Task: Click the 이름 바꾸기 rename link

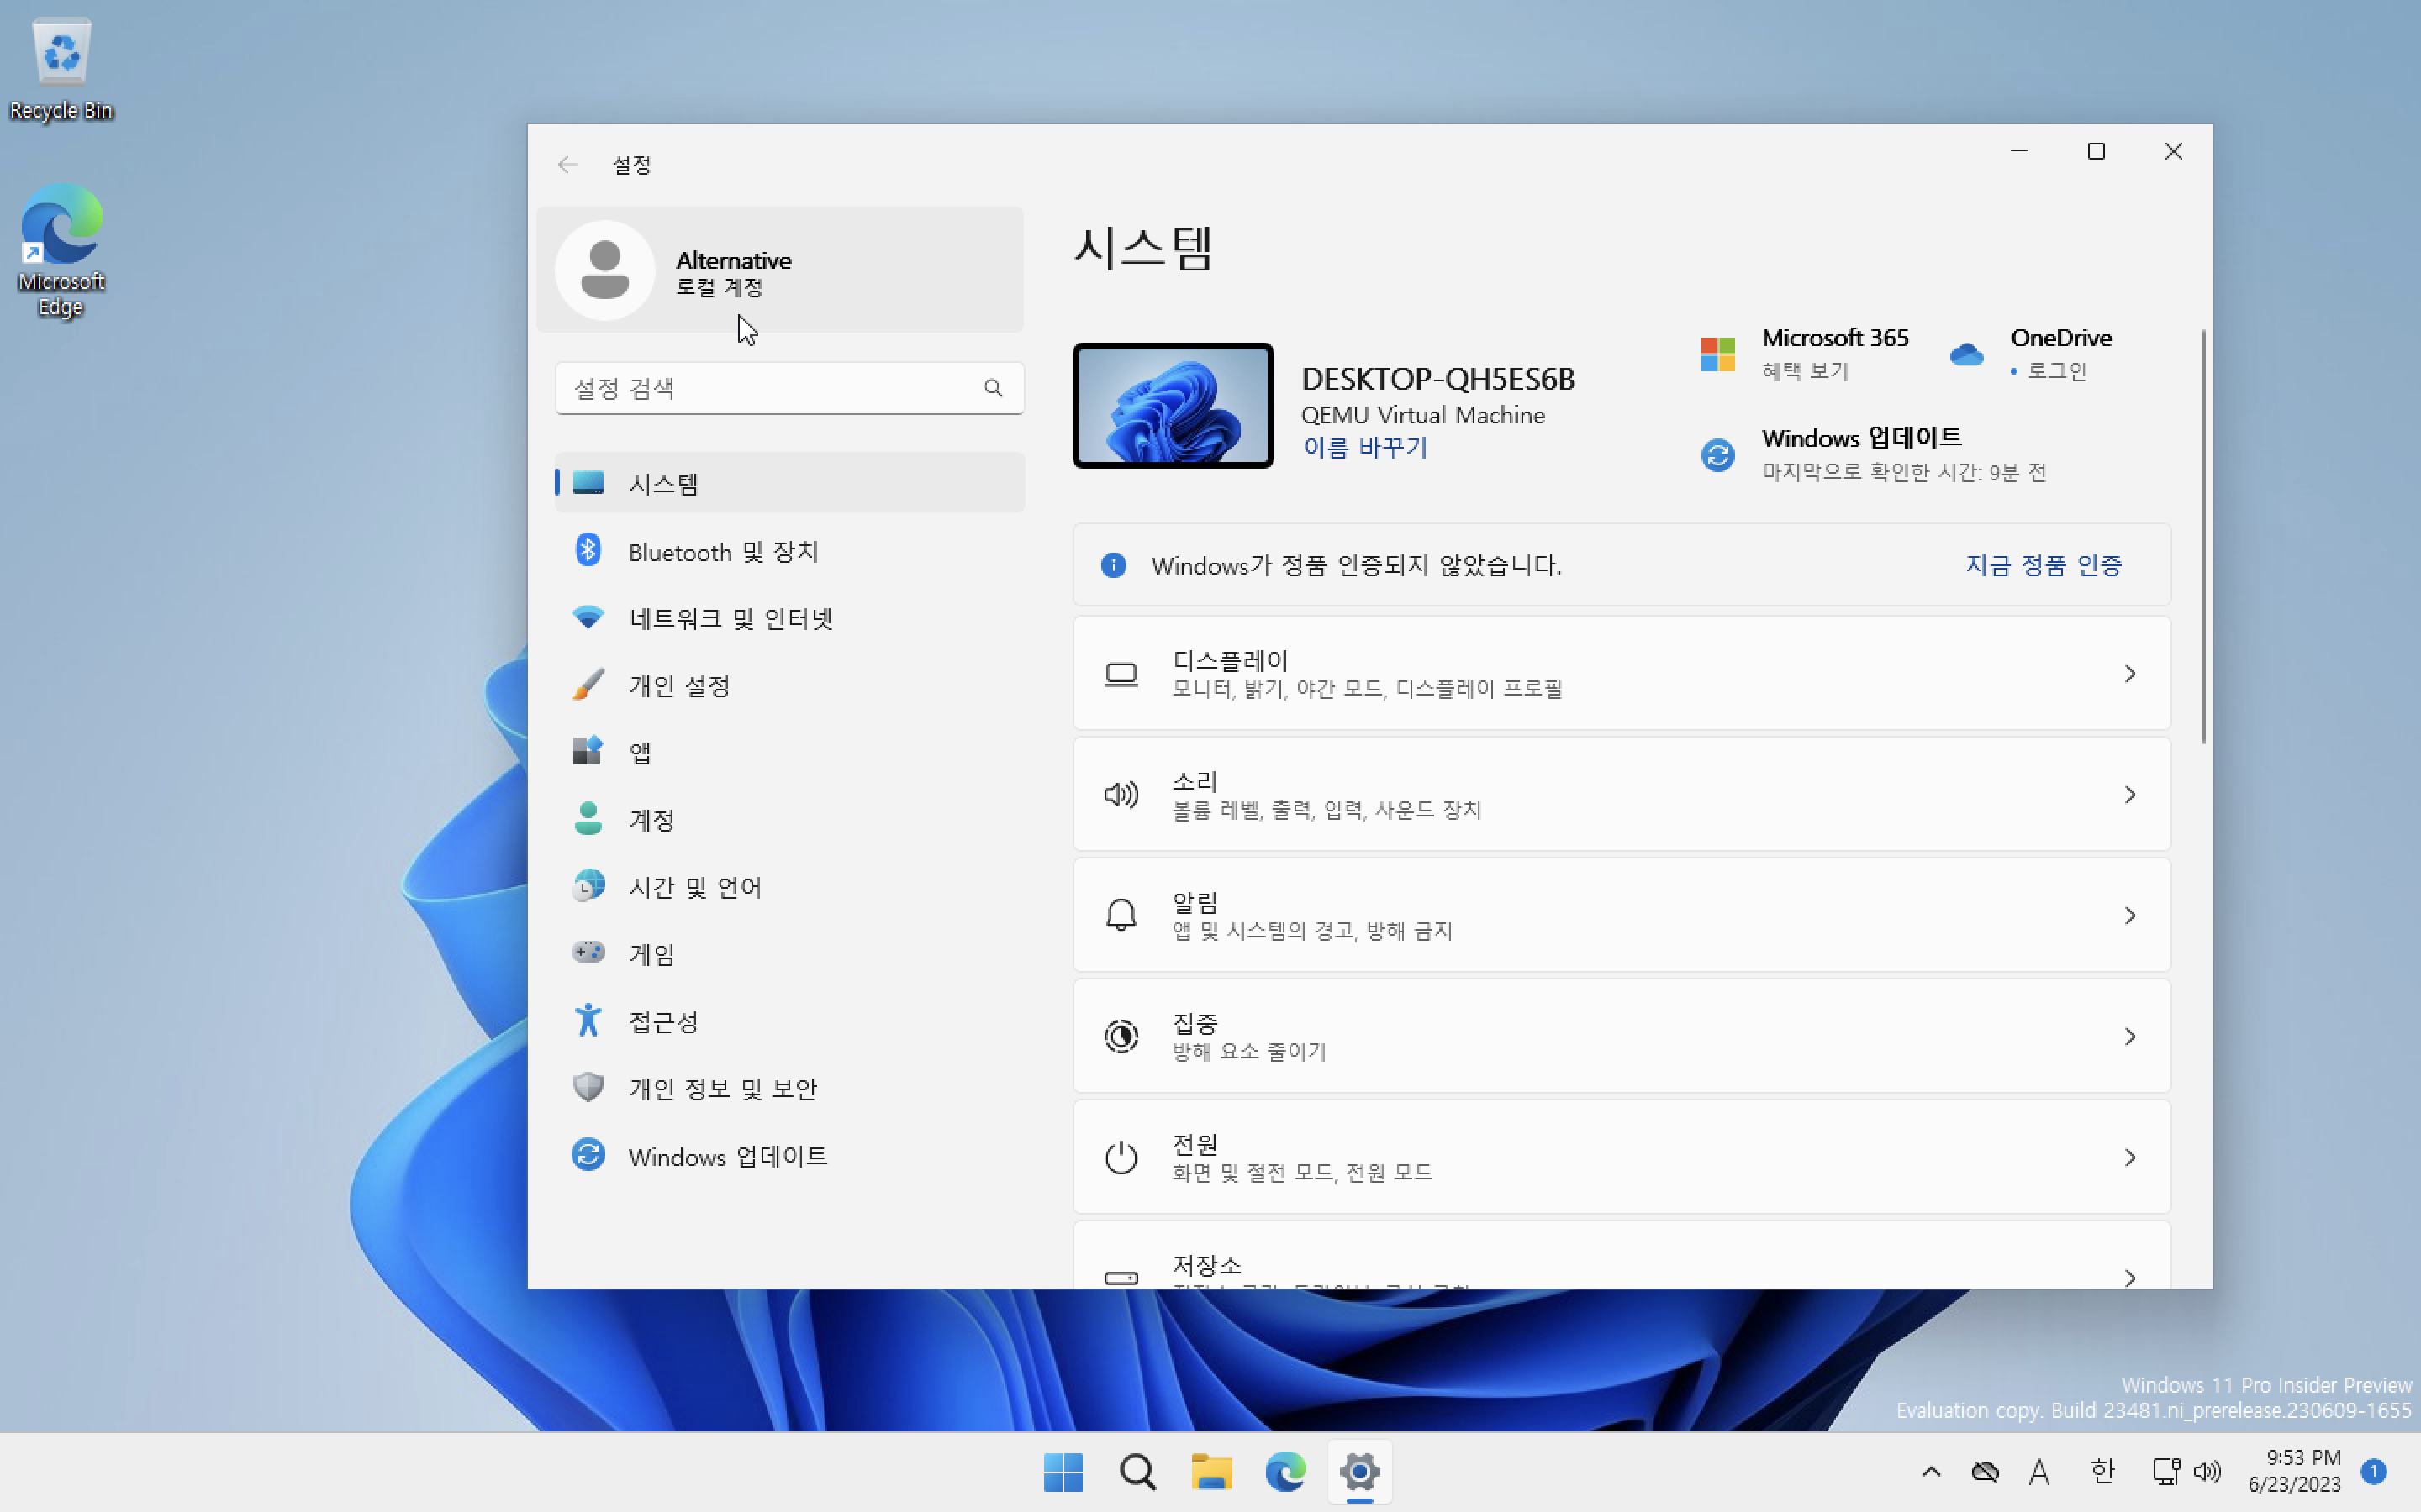Action: tap(1364, 447)
